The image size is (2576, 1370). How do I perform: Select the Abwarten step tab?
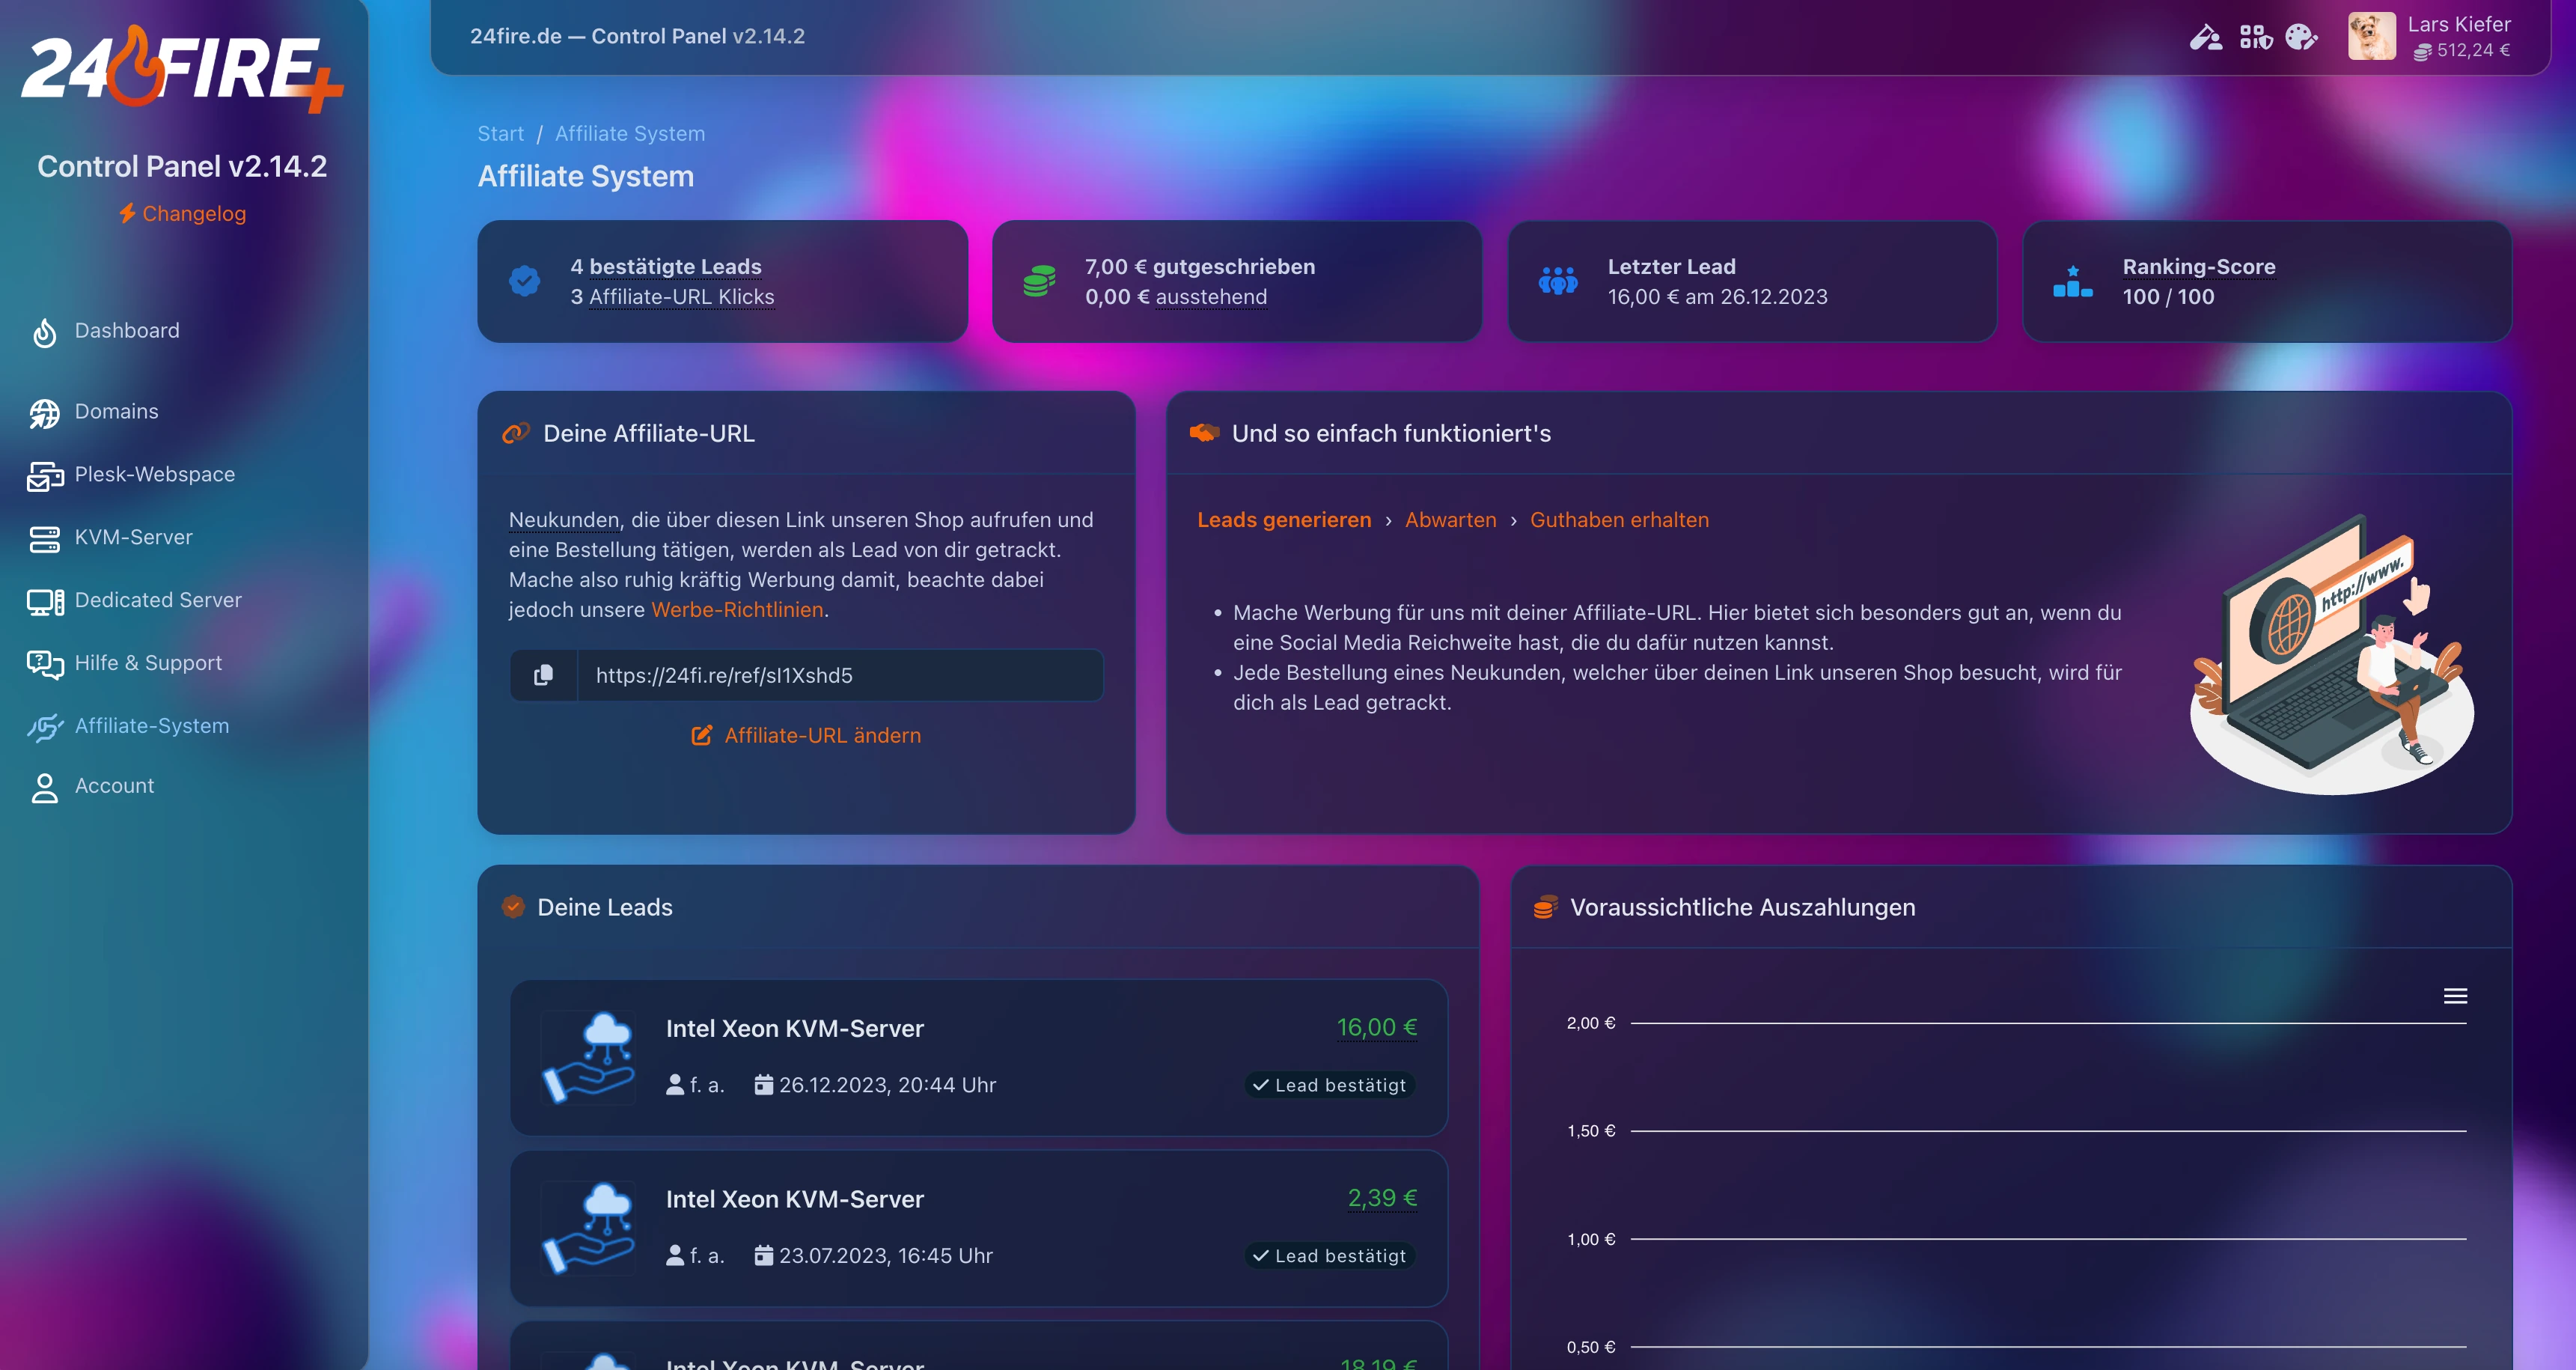coord(1450,520)
